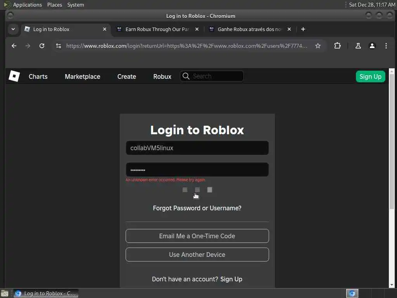The height and width of the screenshot is (298, 397).
Task: Reload the page with the refresh icon
Action: 42,46
